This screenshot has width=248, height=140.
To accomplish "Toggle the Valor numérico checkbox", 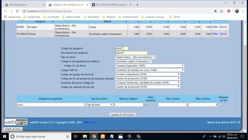I will click(x=146, y=105).
